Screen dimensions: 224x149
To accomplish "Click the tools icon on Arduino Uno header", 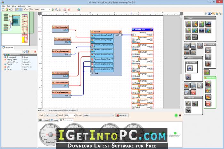I will [151, 29].
